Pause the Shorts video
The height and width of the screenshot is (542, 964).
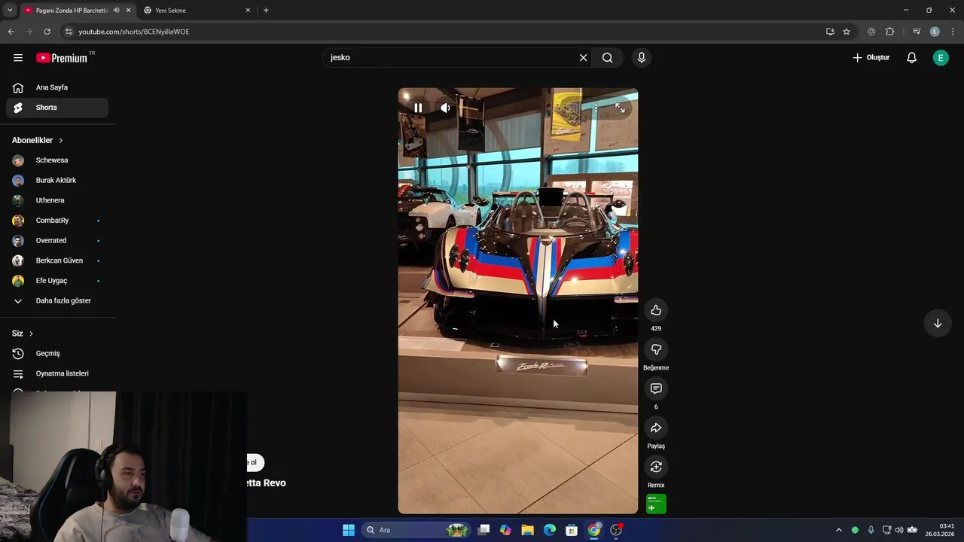(x=418, y=108)
